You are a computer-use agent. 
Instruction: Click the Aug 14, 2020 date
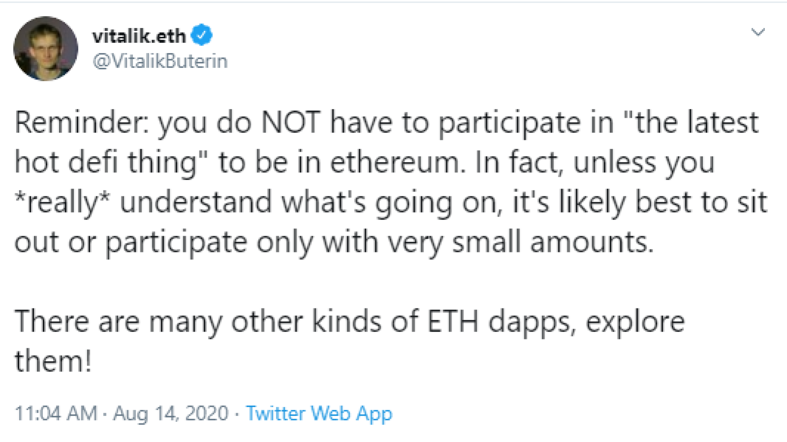[x=171, y=414]
